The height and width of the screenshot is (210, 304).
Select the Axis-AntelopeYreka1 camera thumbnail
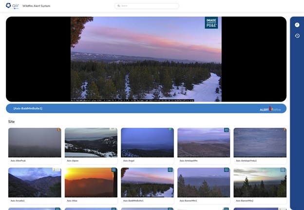[x=260, y=143]
